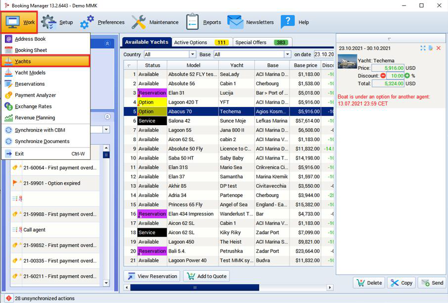Collapse the upper left panel chevron
The image size is (448, 303).
107,44
